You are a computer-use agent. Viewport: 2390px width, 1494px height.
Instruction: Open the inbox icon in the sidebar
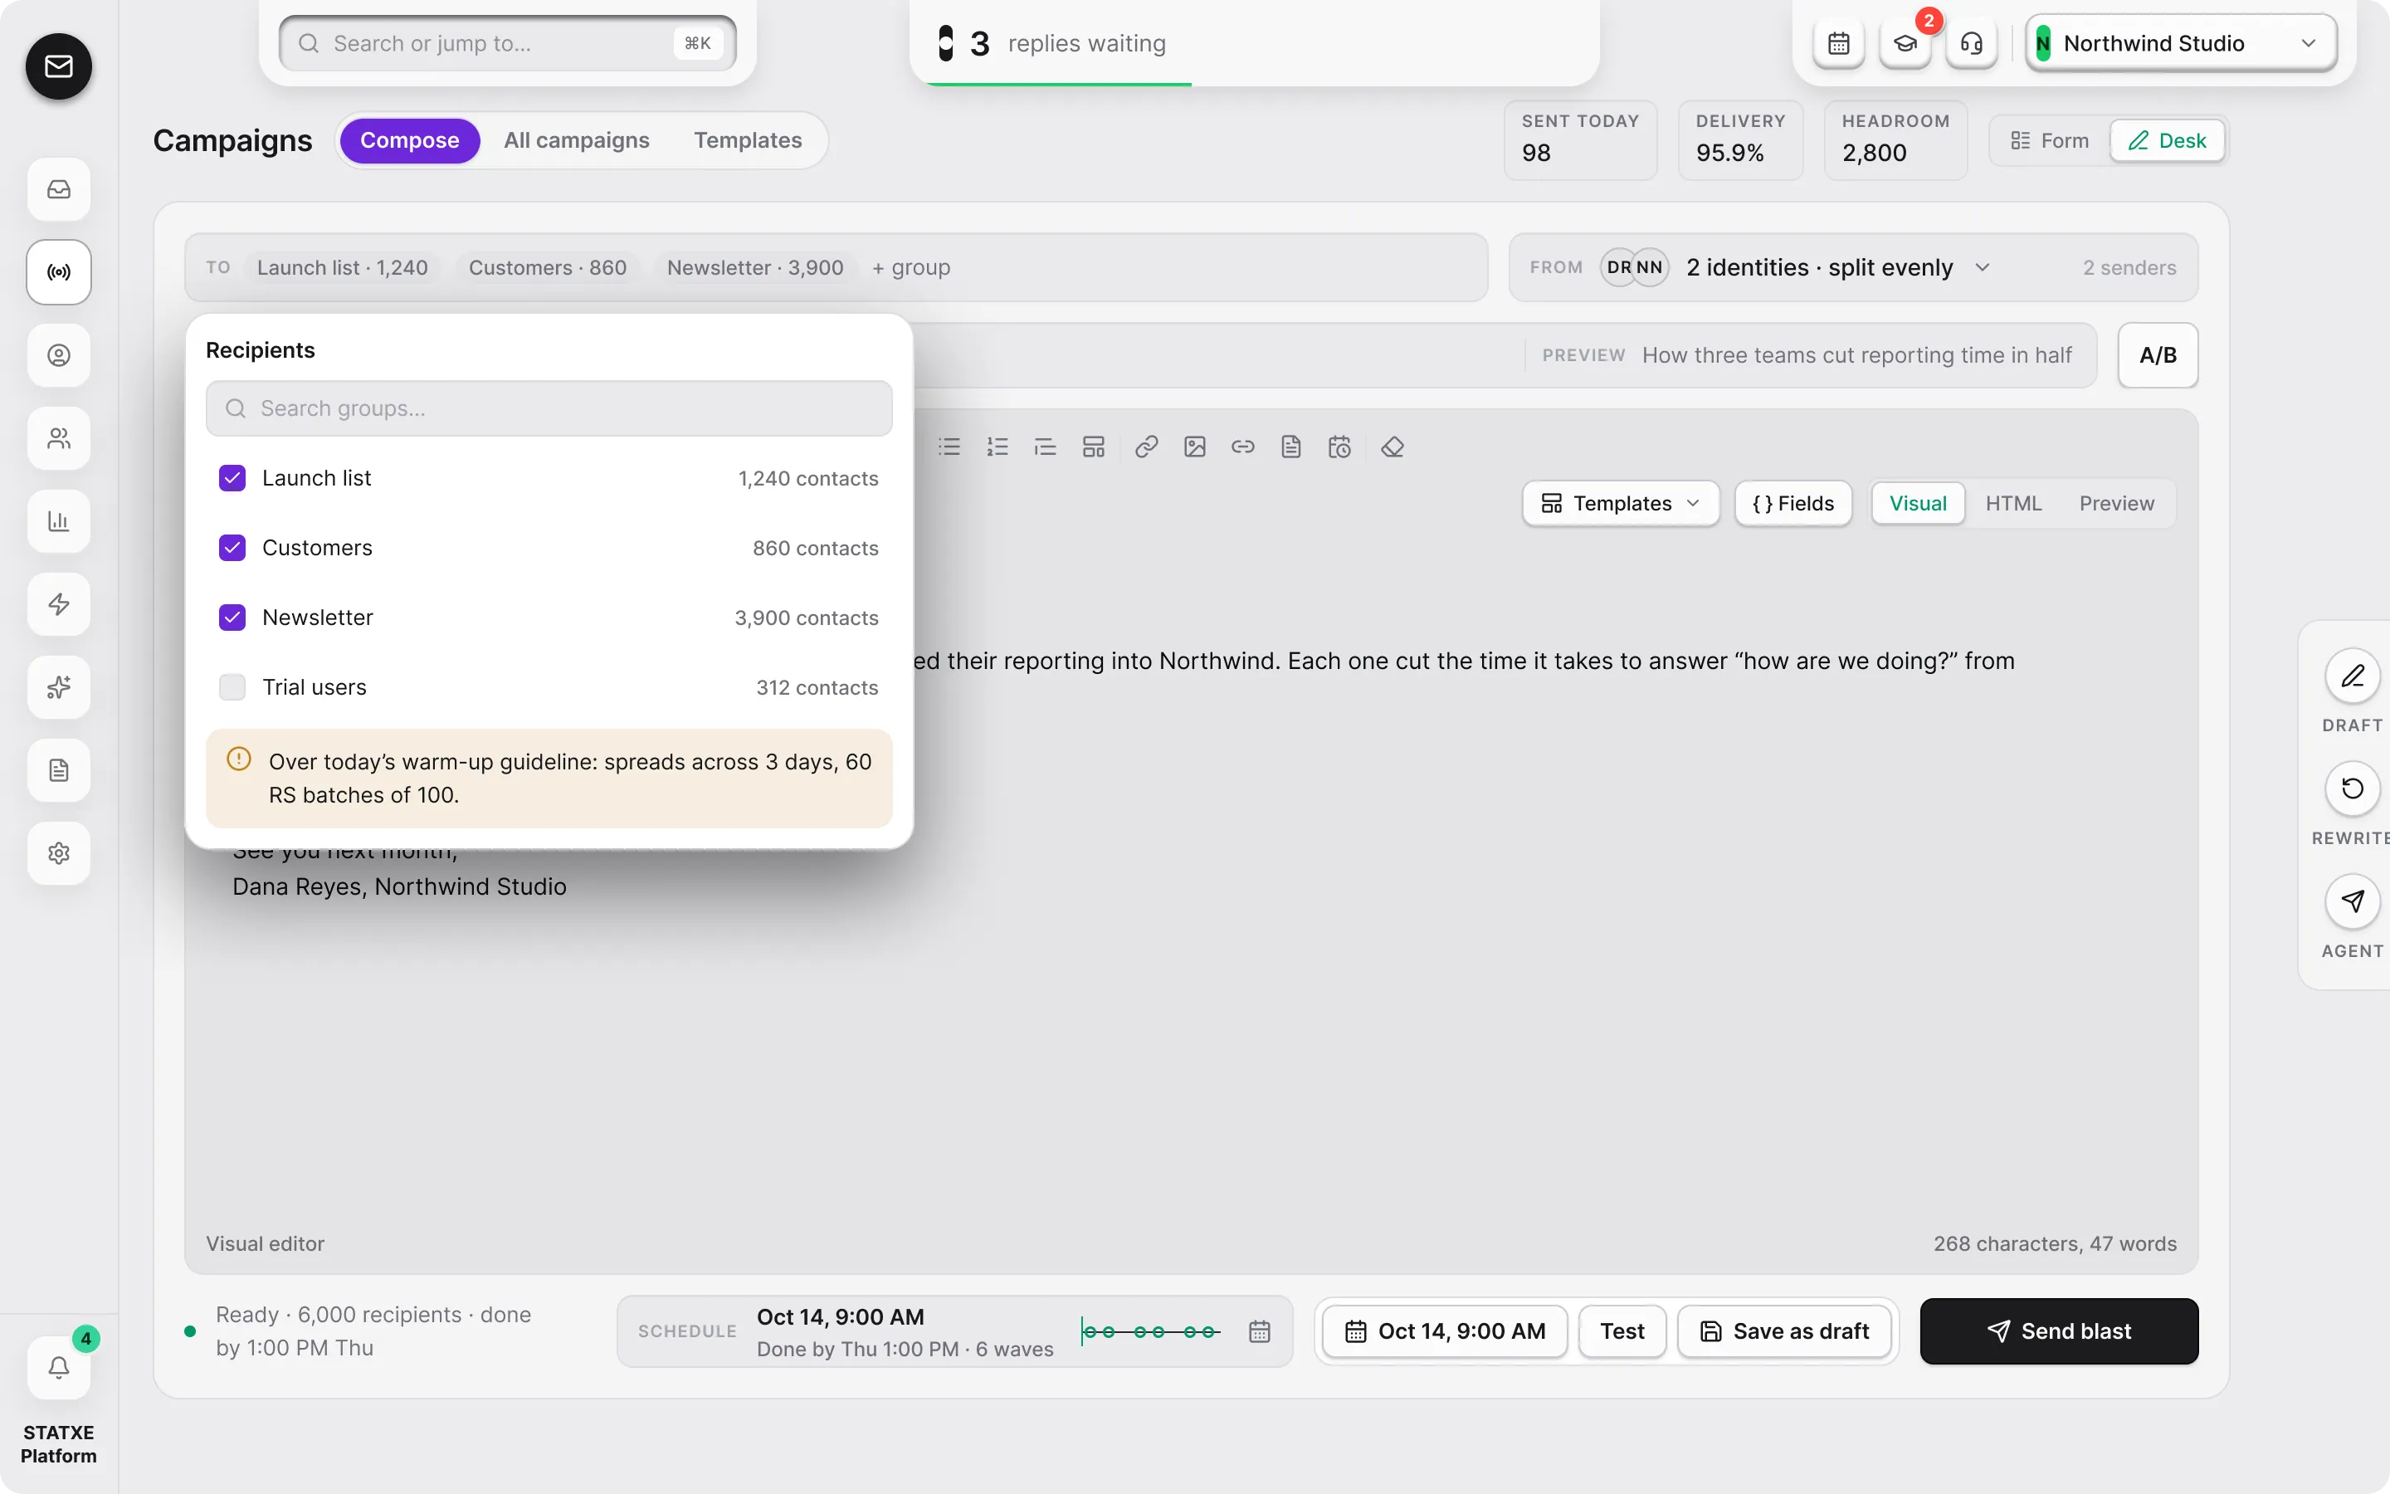[x=59, y=188]
